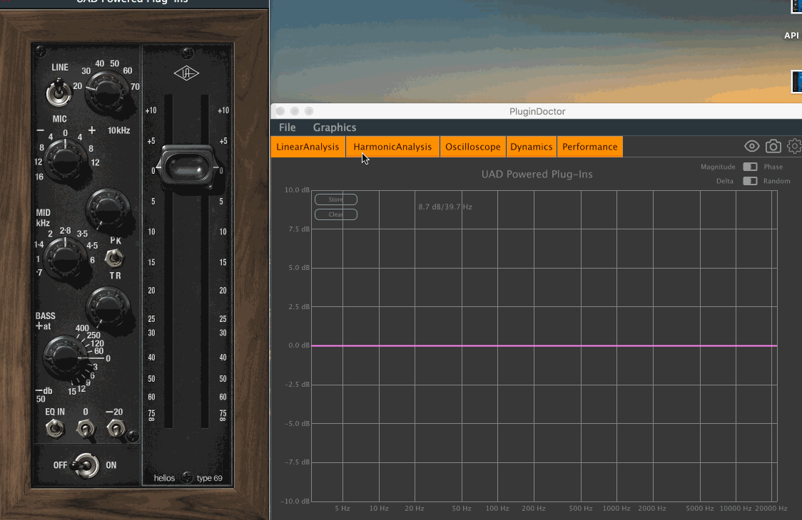This screenshot has width=802, height=520.
Task: Take a snapshot with the camera icon
Action: (773, 147)
